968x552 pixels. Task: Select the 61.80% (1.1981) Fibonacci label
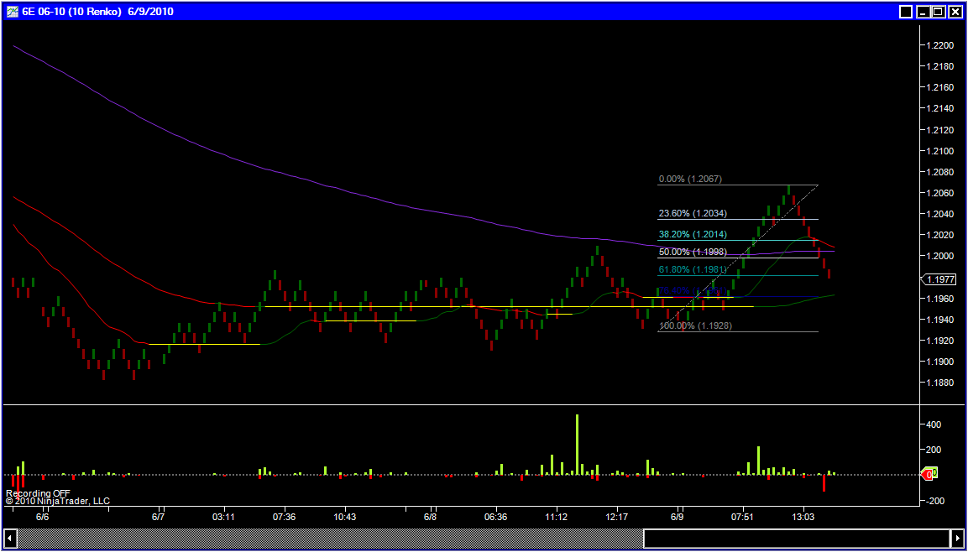click(x=693, y=269)
